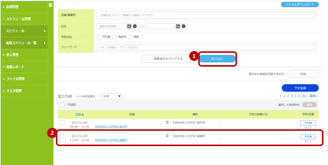Clear the start date with the X icon
Viewport: 328px width, 165px height.
point(135,26)
